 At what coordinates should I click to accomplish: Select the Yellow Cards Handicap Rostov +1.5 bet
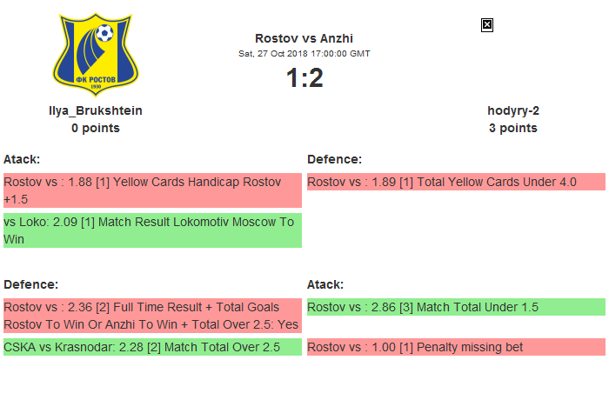point(152,190)
